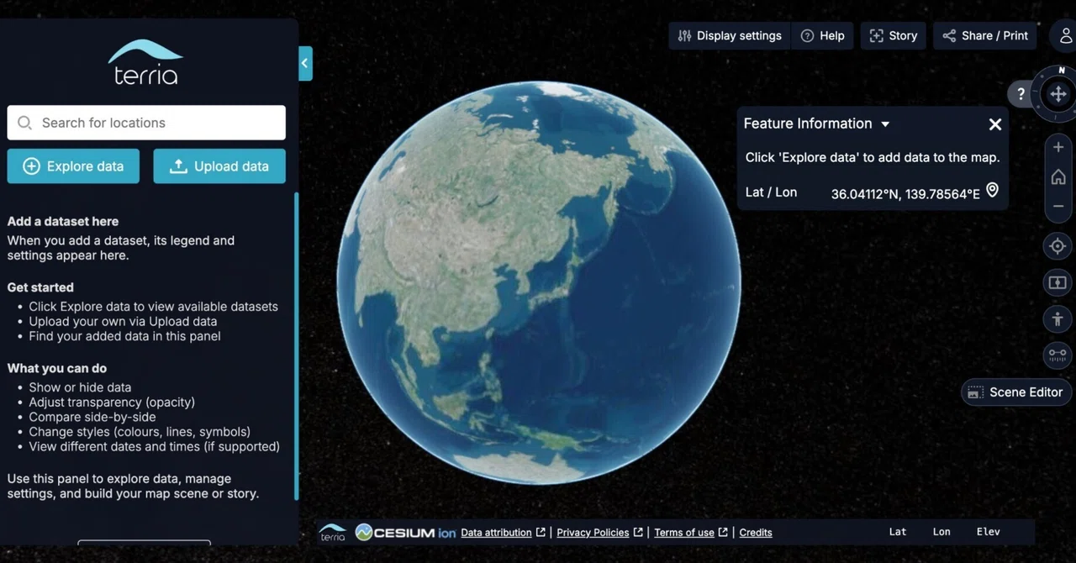Click the 'Adjust transparency (opacity)' list item
The width and height of the screenshot is (1076, 563).
pyautogui.click(x=112, y=402)
